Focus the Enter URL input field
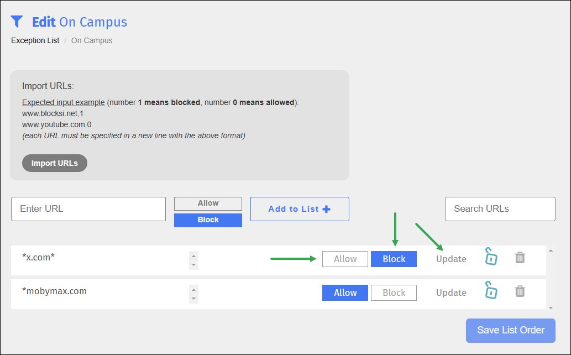Screen dimensions: 571x355 [88, 209]
